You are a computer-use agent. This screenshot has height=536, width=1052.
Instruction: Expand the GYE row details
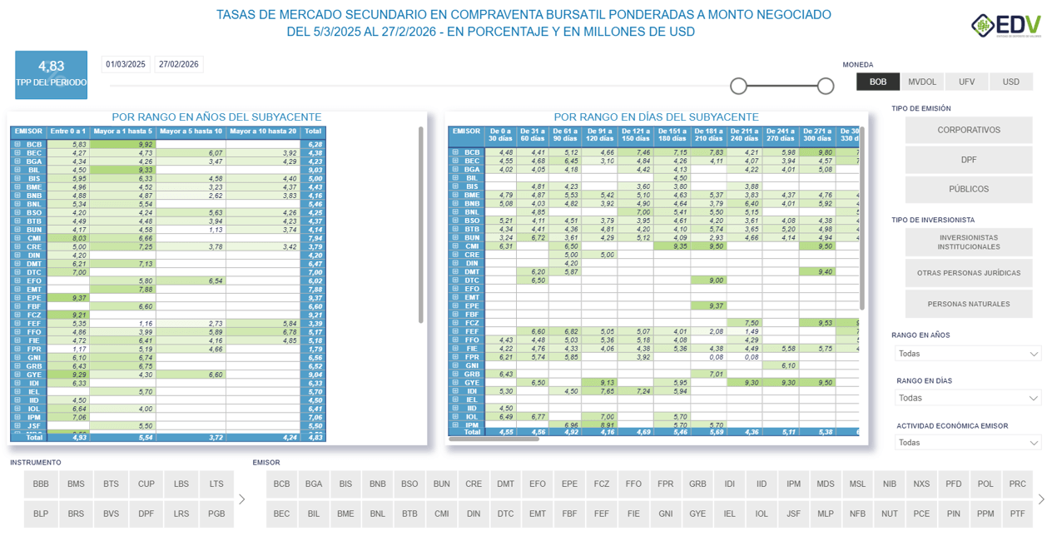coord(17,375)
